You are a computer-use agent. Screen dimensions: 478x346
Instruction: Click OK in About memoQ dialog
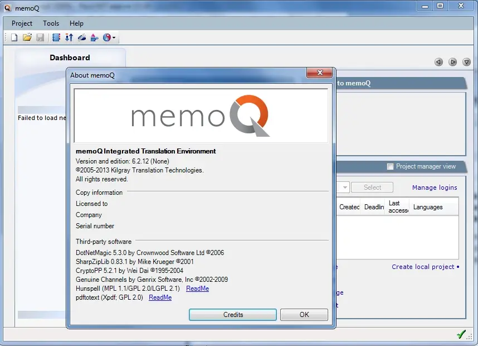[x=304, y=315]
